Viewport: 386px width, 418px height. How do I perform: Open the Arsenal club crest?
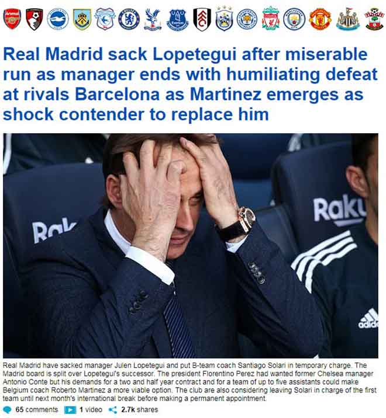[12, 19]
